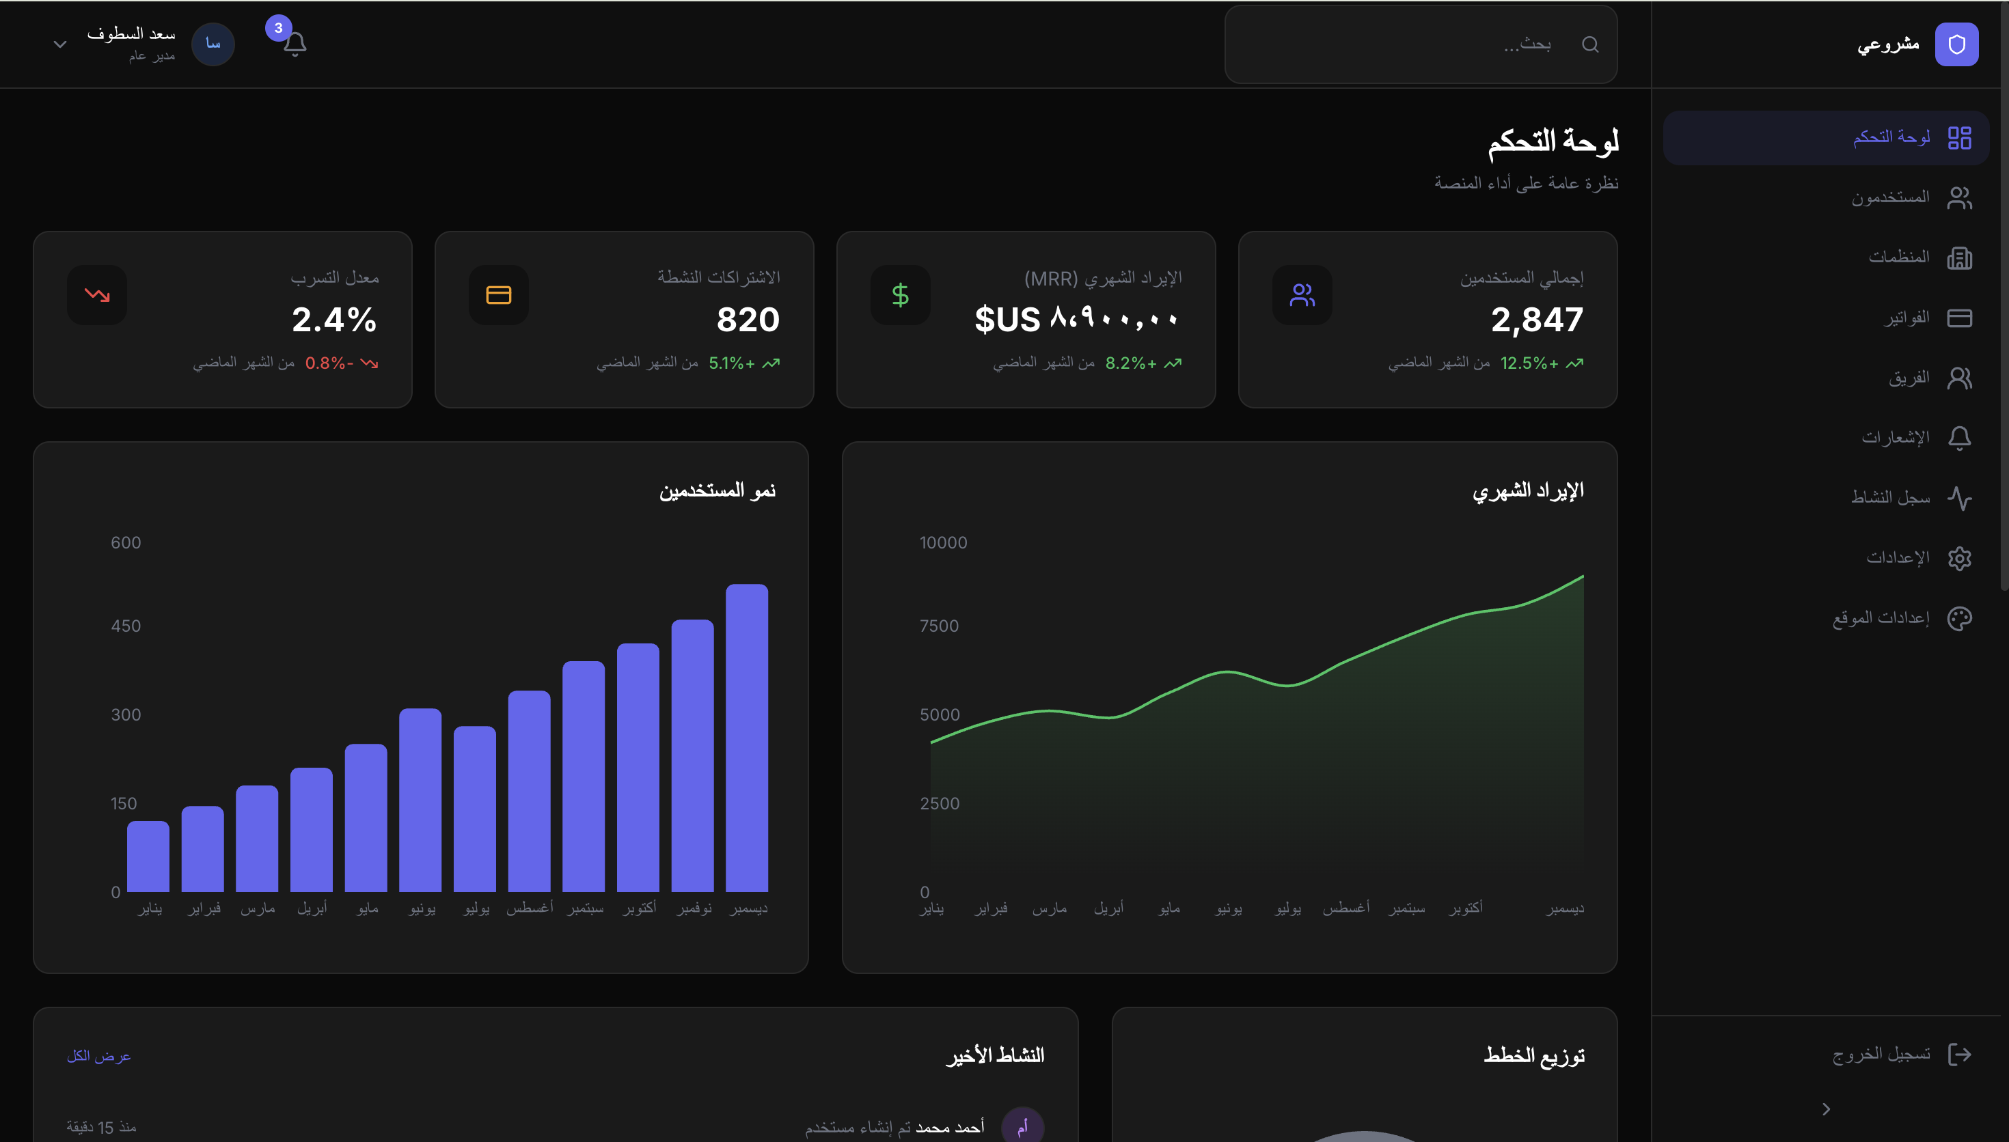Click the عرض الكل link
The image size is (2009, 1142).
pyautogui.click(x=99, y=1056)
